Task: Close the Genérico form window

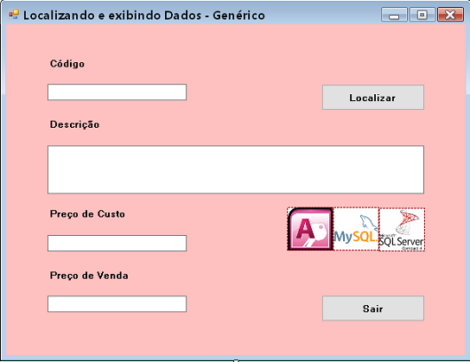Action: coord(450,15)
